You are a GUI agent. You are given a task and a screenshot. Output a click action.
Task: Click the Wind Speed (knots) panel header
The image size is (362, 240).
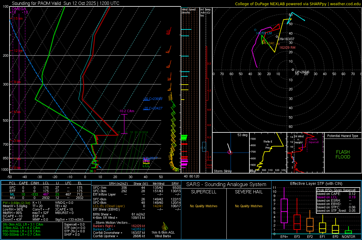(x=189, y=11)
